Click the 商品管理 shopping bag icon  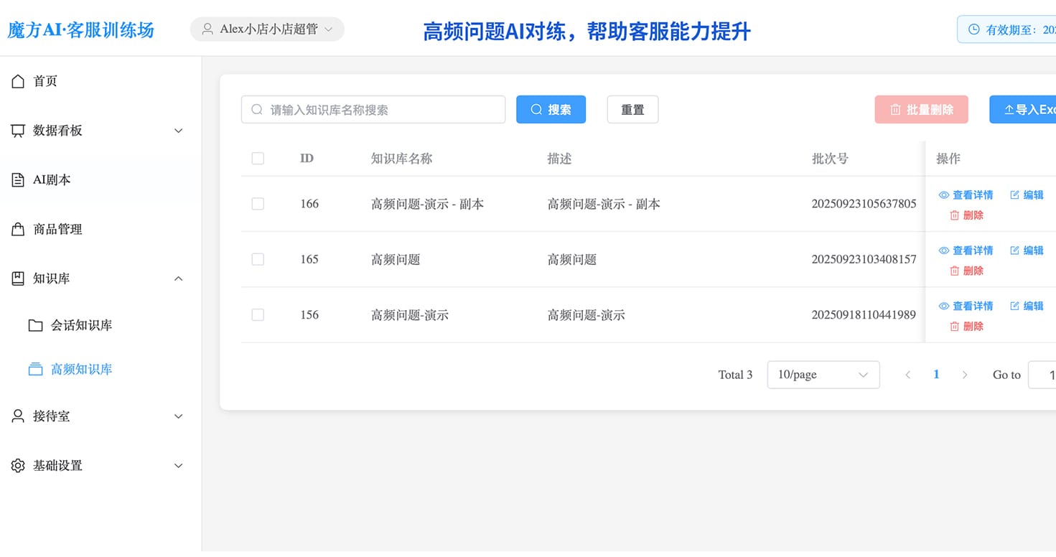[x=18, y=230]
